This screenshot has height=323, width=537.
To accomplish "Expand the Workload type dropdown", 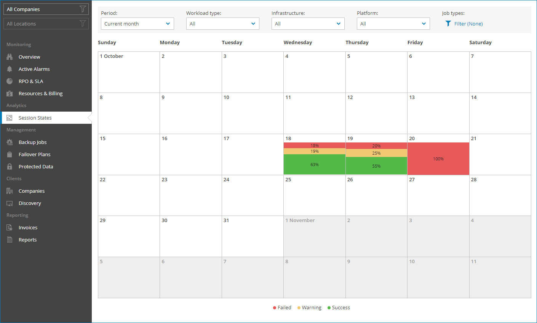I will pyautogui.click(x=222, y=23).
